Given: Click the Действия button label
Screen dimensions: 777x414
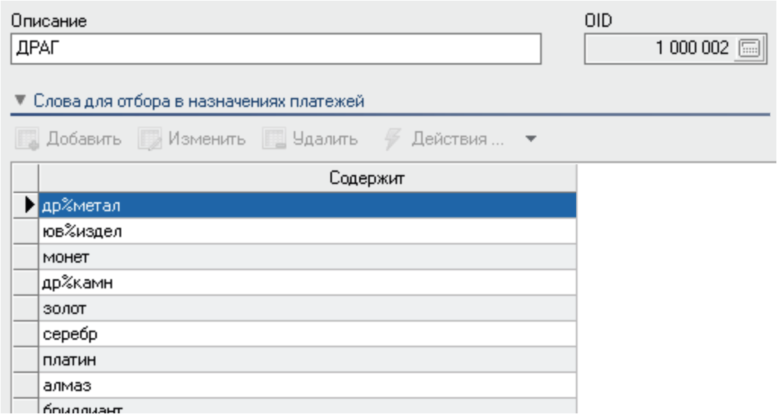Looking at the screenshot, I should click(458, 140).
